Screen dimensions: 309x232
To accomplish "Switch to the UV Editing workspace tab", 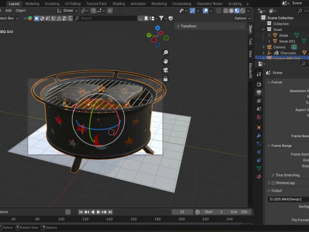I will pyautogui.click(x=73, y=4).
